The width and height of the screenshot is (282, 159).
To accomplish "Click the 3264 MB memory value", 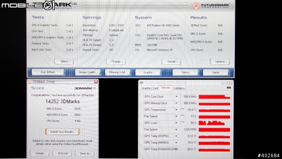I will click(x=152, y=45).
